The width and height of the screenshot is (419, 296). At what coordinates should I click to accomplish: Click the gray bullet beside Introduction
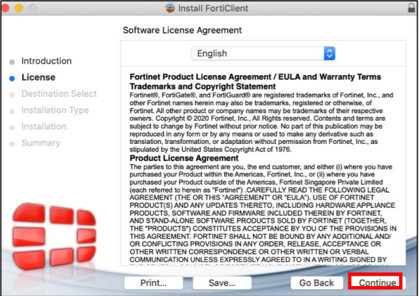[12, 62]
